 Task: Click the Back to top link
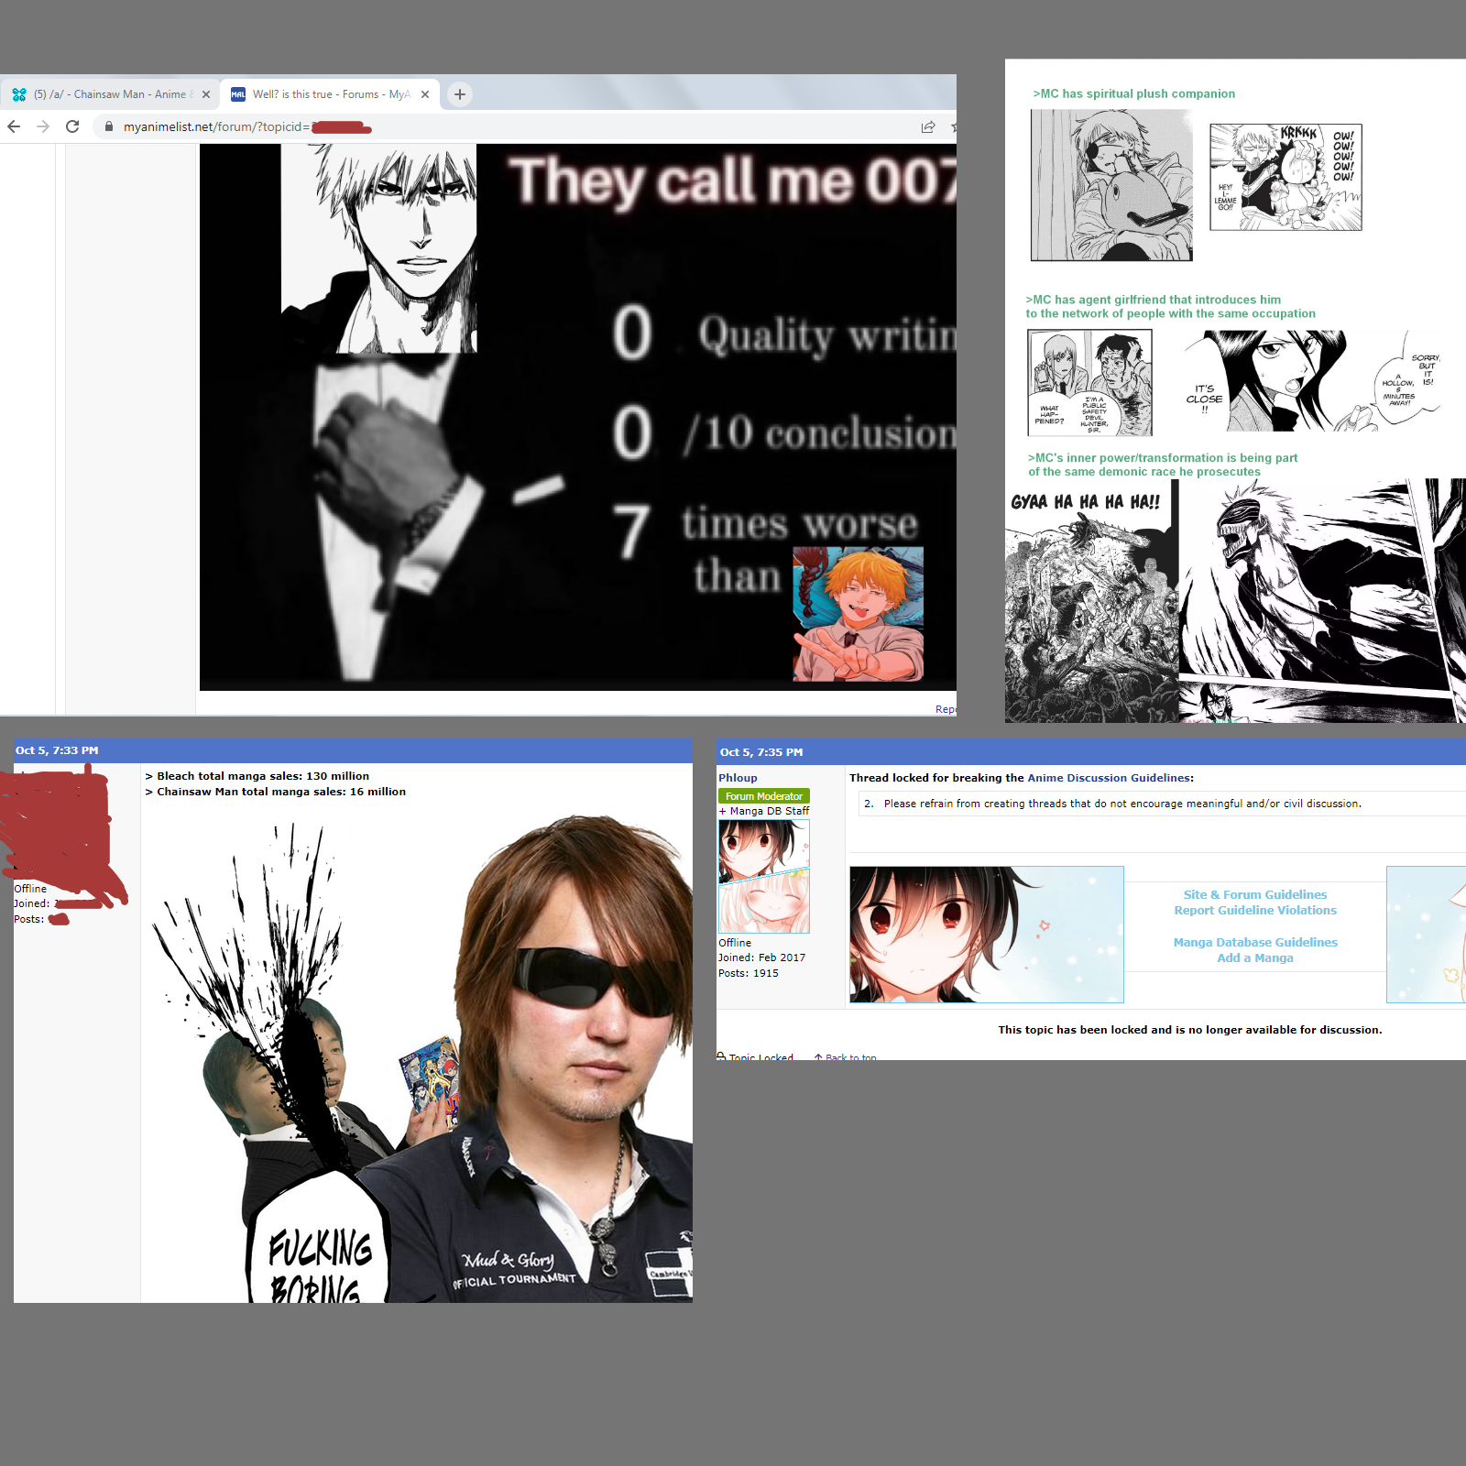tap(849, 1057)
